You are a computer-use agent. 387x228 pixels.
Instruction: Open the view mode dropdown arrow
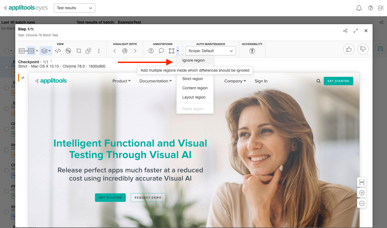coord(37,51)
